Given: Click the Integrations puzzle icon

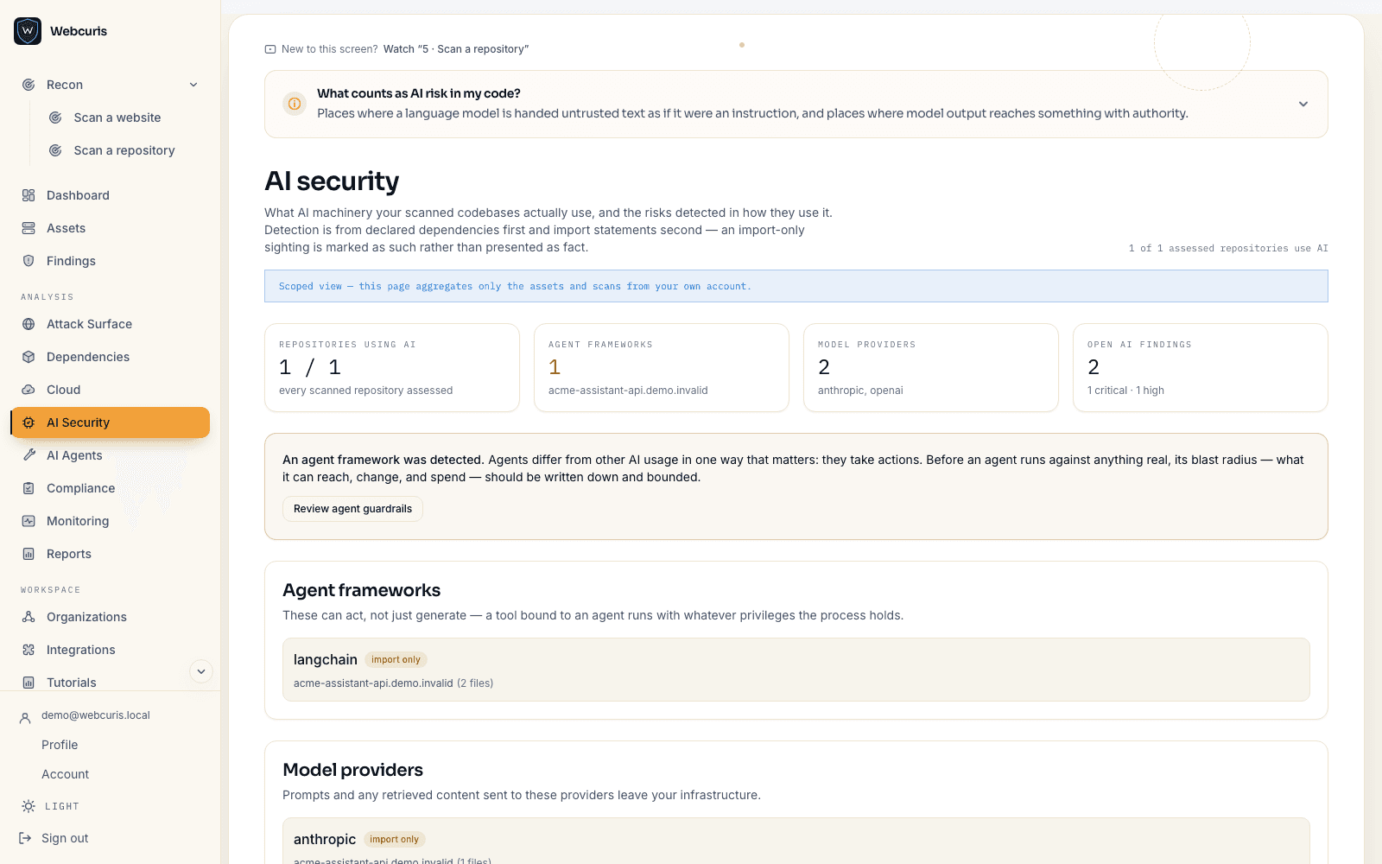Looking at the screenshot, I should tap(29, 650).
